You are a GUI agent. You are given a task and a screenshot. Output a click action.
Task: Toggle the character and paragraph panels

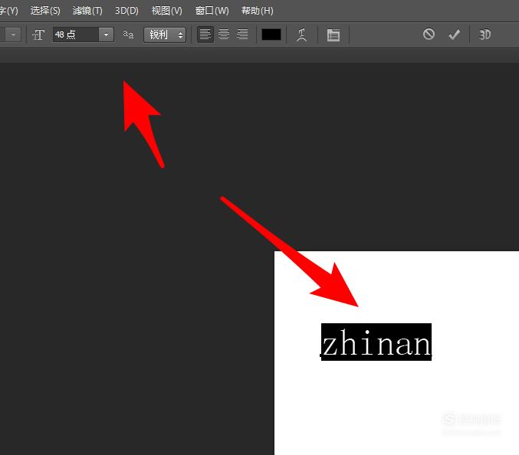(x=333, y=34)
